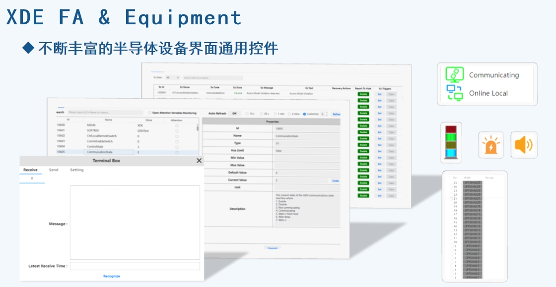
Task: Click the orange speaker buzzer icon
Action: click(x=524, y=145)
